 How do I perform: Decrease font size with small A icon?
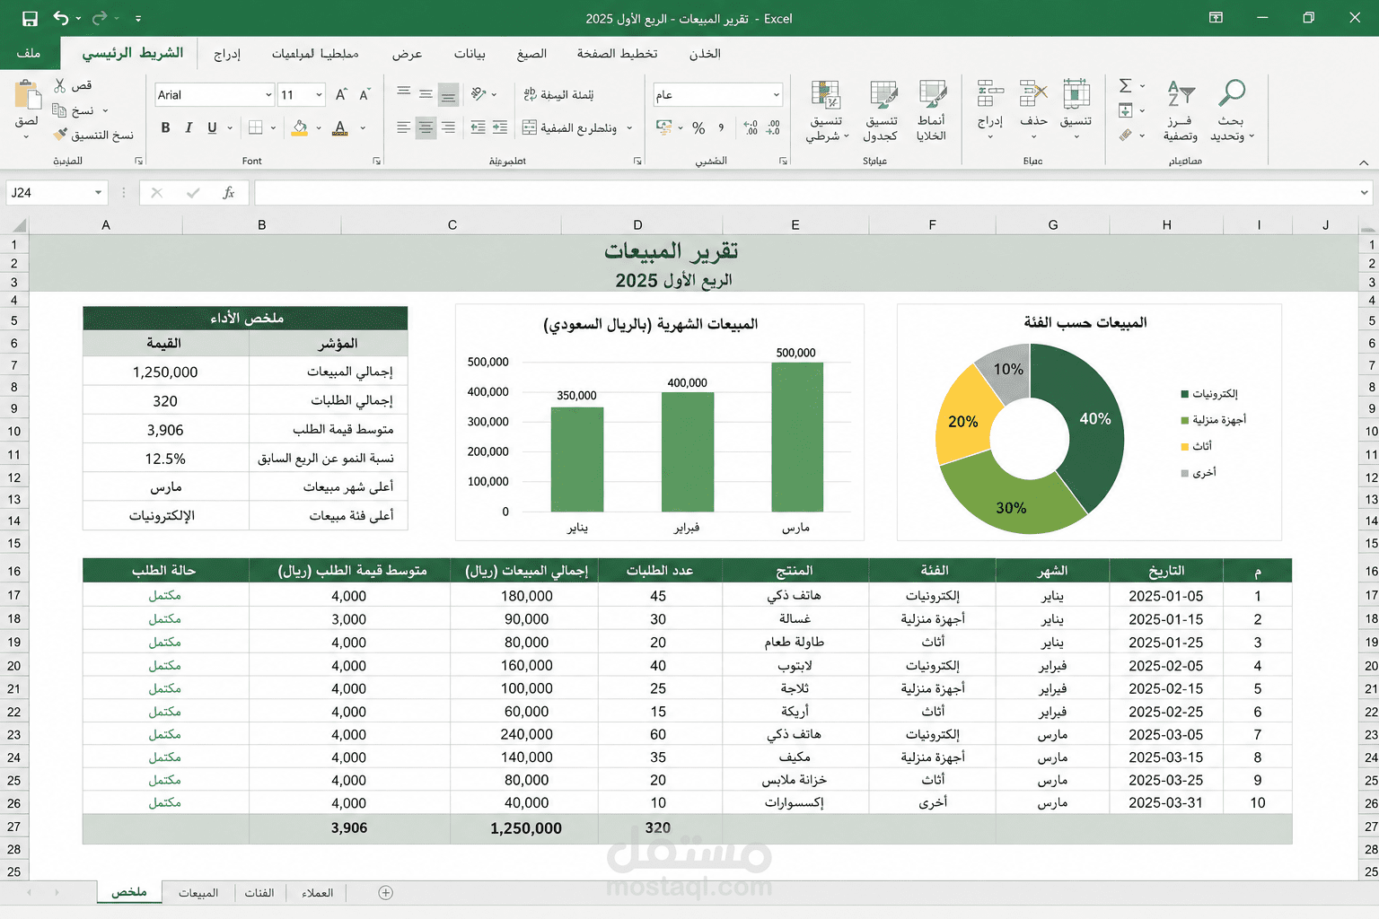coord(365,94)
